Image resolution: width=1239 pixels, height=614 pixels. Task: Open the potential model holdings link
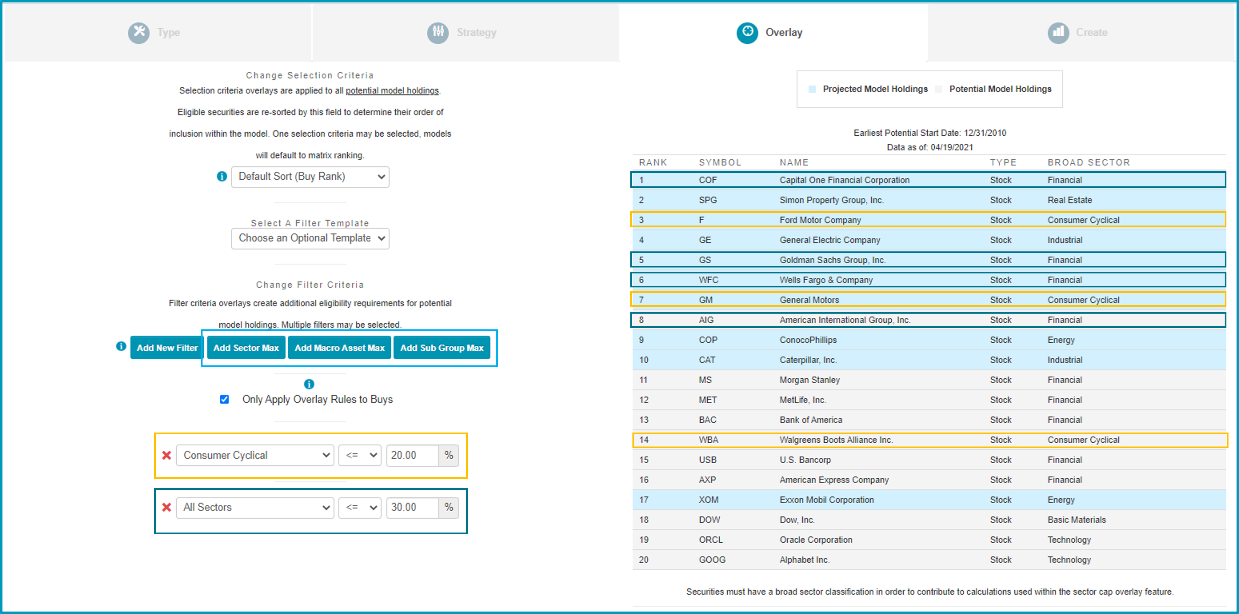[392, 91]
